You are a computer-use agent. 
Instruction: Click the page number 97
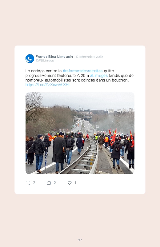pos(80,240)
